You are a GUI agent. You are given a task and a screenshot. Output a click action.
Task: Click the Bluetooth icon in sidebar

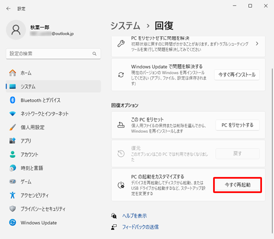tap(13, 100)
